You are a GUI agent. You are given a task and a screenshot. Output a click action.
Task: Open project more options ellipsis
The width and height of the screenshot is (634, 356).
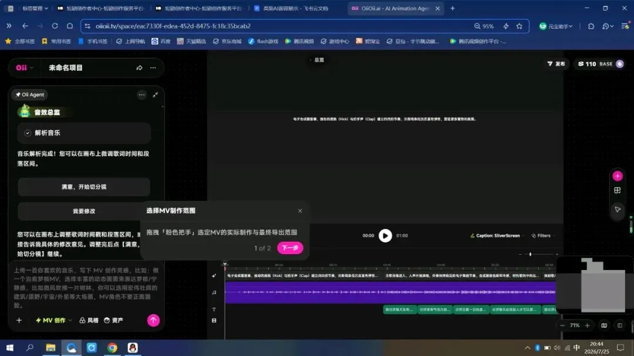click(x=153, y=68)
